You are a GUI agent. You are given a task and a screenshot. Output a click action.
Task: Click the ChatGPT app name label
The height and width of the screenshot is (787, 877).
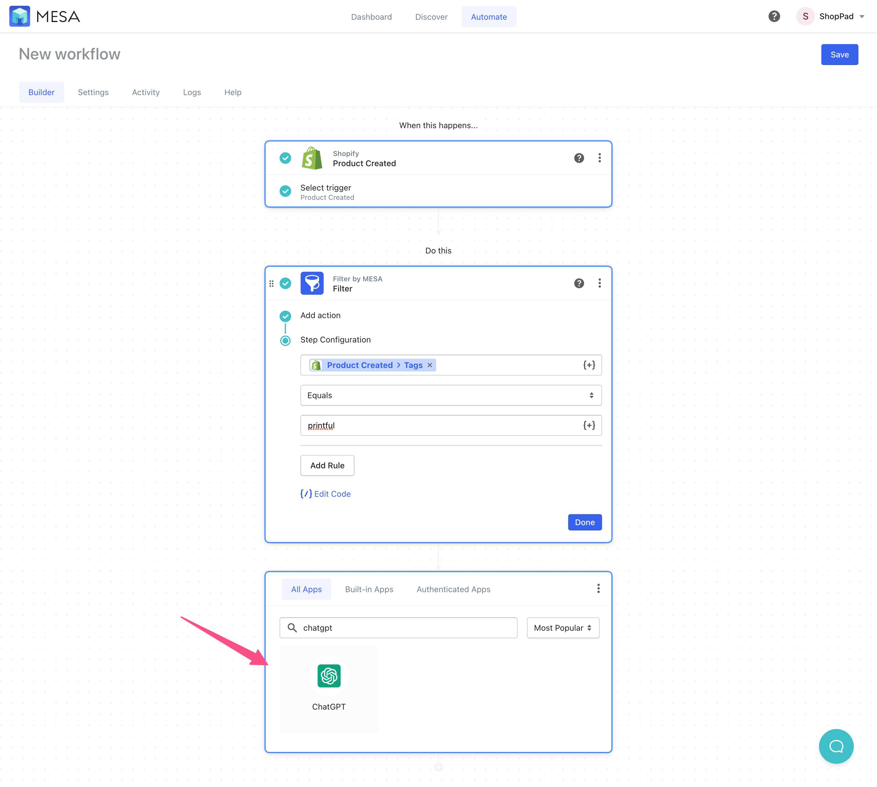[x=329, y=707]
